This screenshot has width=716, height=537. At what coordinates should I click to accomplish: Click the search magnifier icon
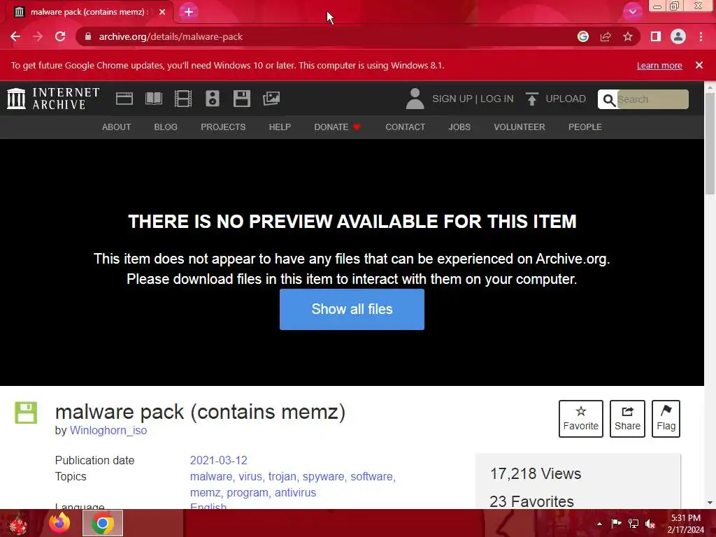point(609,99)
